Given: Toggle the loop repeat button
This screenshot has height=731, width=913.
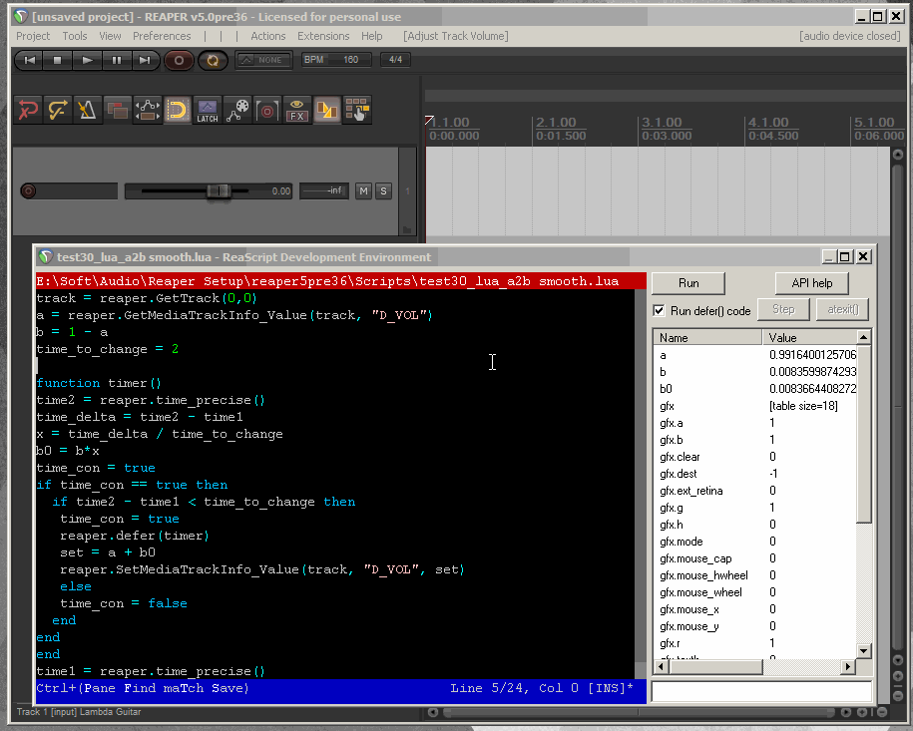Looking at the screenshot, I should 213,60.
